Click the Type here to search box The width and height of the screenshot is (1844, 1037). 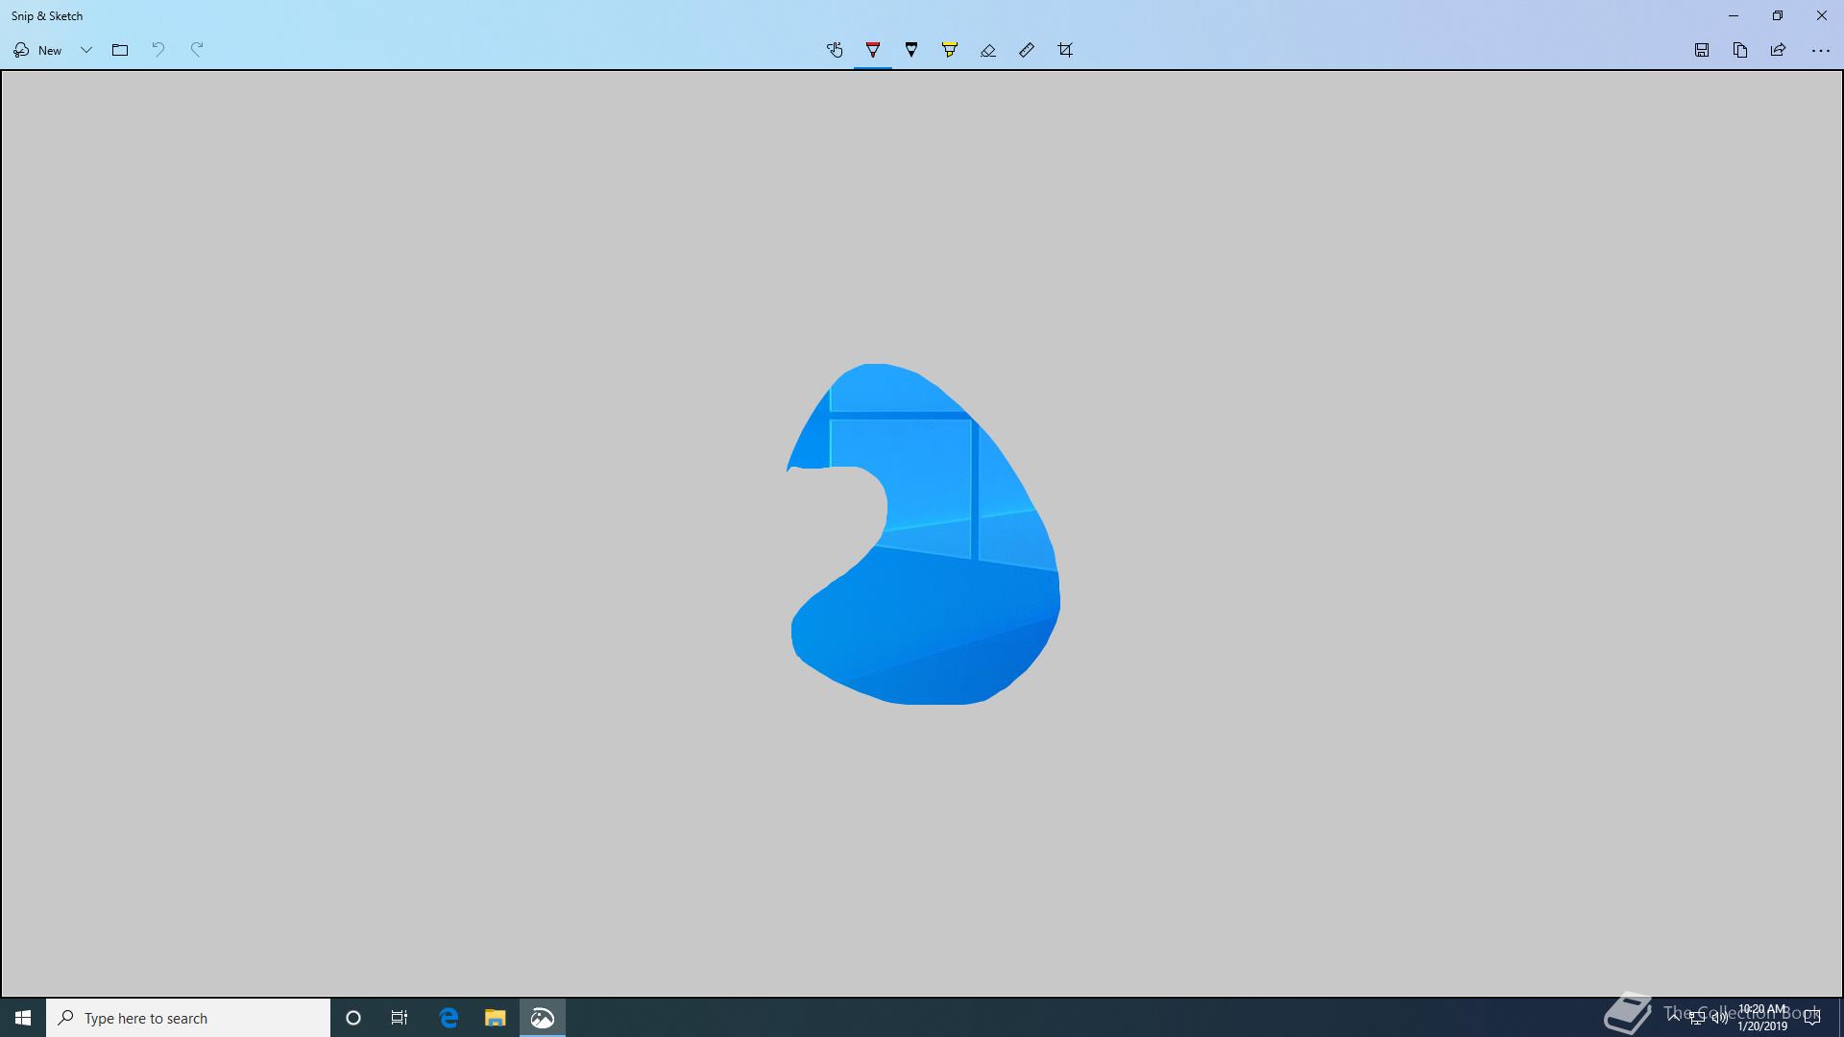coord(188,1018)
